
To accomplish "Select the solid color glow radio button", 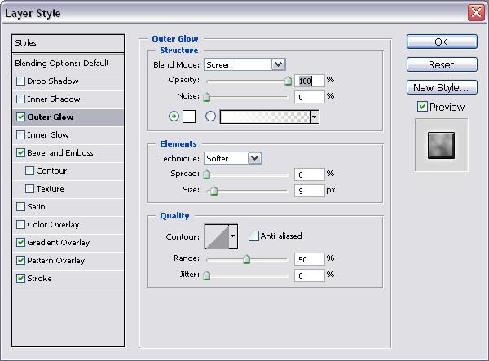I will [174, 117].
